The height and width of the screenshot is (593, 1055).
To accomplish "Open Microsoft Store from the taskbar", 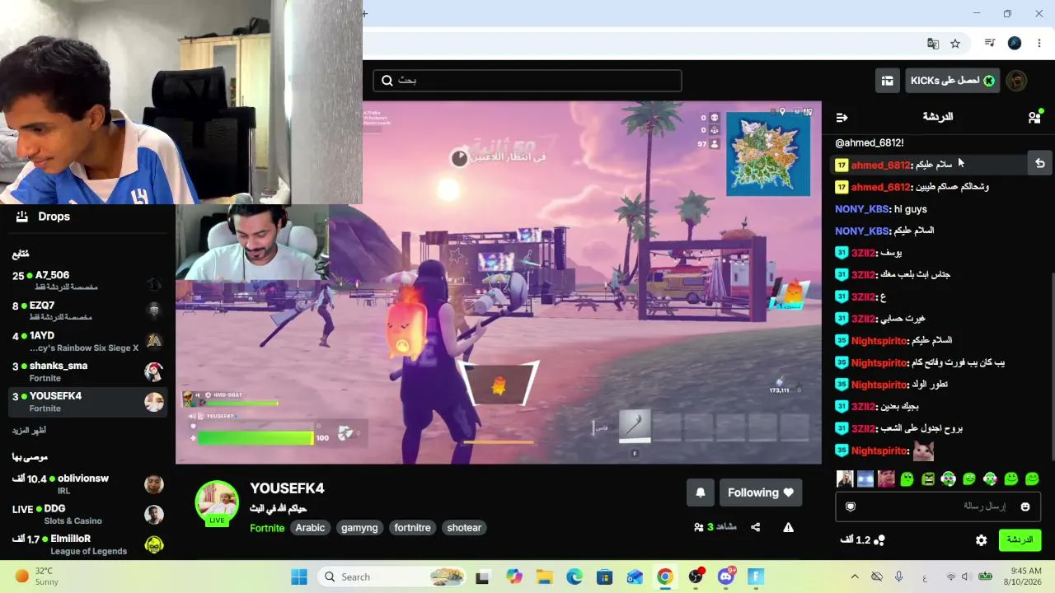I will [605, 577].
